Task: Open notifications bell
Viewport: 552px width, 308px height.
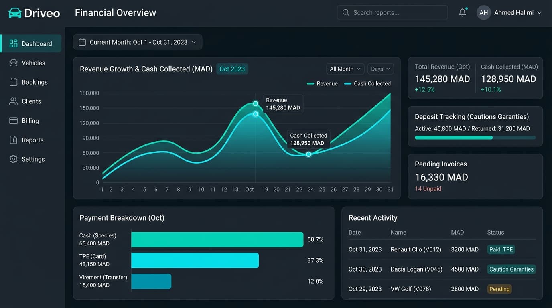Action: point(463,12)
